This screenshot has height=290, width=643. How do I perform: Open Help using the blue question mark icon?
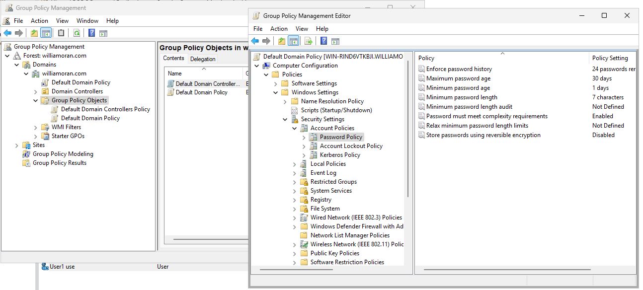324,40
